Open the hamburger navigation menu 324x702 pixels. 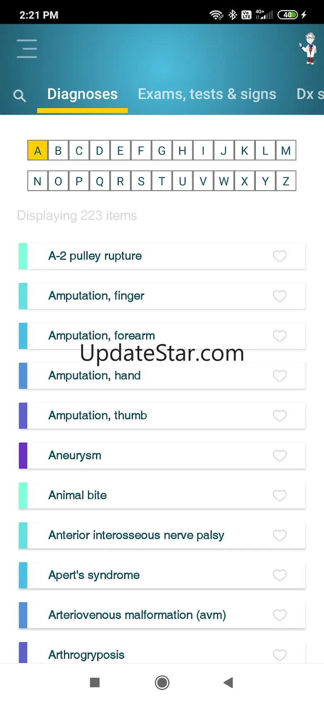click(x=27, y=49)
